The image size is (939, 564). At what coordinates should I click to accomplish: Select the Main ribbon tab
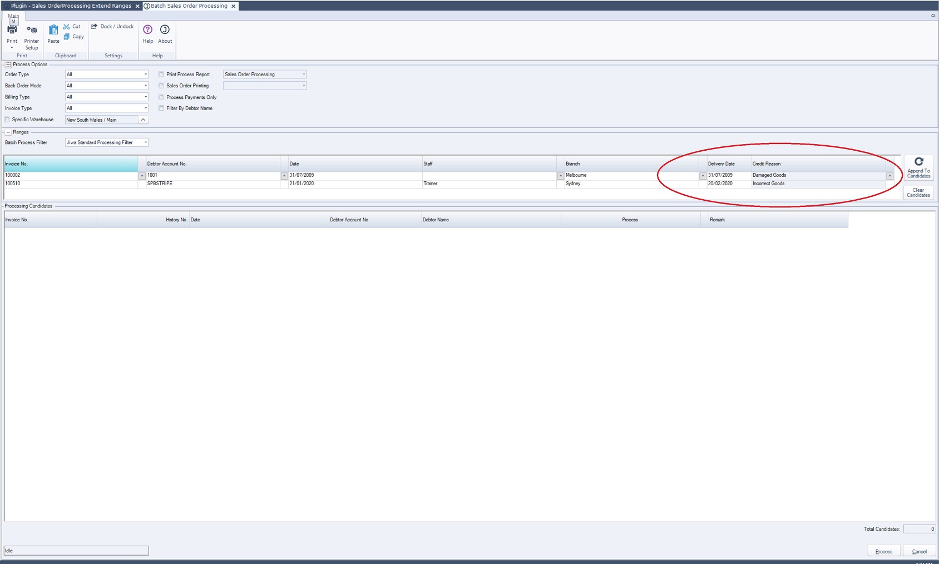[x=13, y=16]
